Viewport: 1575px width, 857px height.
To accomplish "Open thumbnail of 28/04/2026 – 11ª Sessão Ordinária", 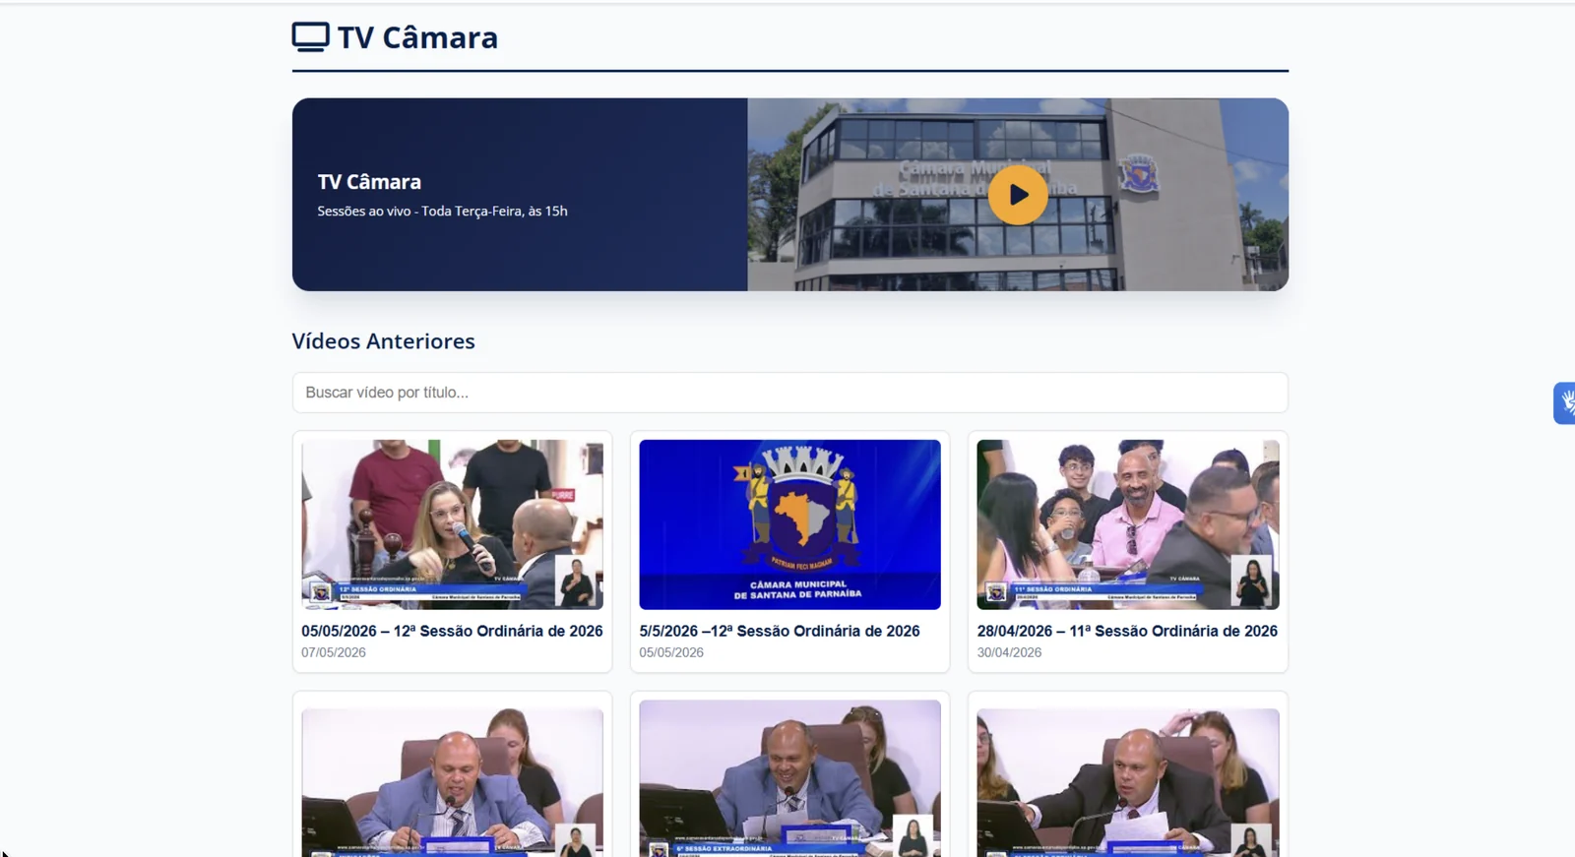I will (x=1128, y=524).
